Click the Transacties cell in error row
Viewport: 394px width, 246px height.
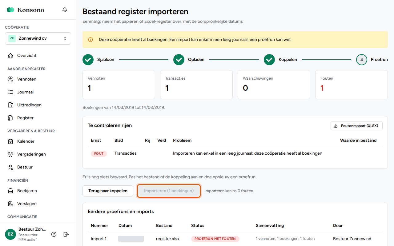tap(126, 153)
